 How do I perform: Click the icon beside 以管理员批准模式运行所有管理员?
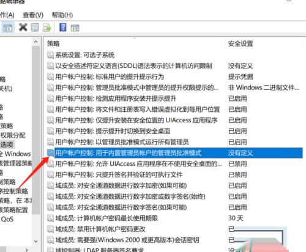tap(50, 142)
